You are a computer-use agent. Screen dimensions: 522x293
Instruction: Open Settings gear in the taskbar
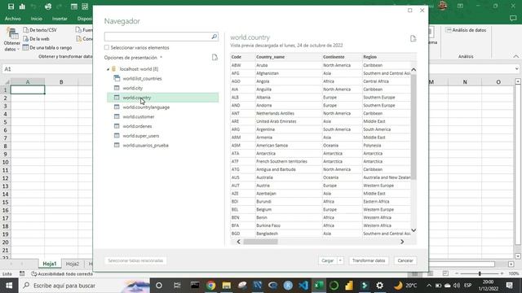click(379, 286)
